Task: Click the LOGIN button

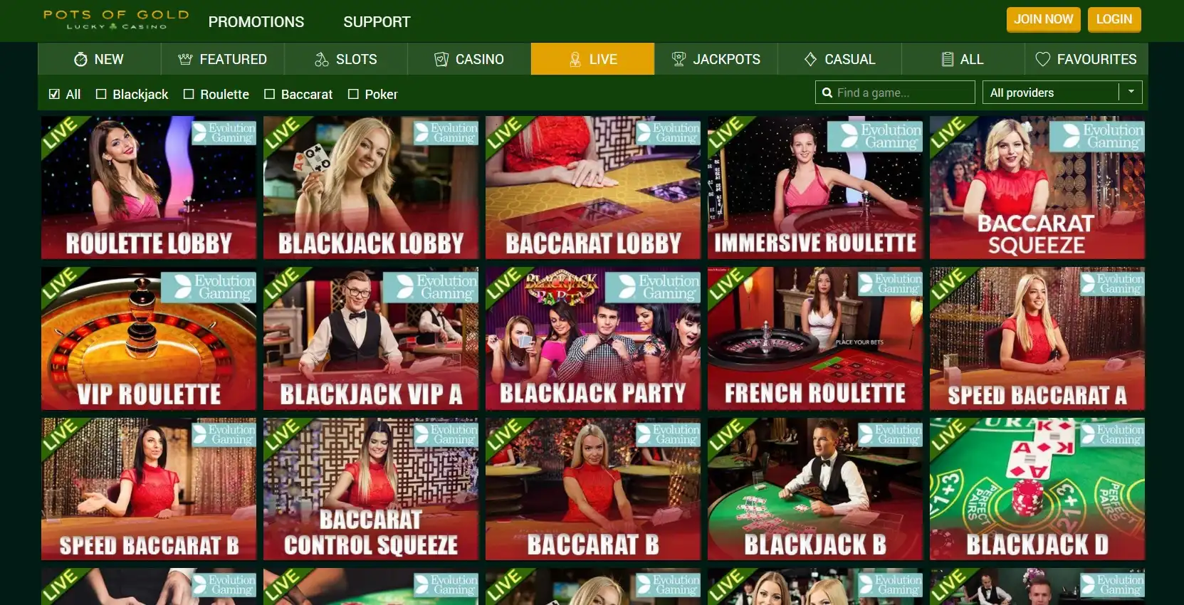Action: click(x=1114, y=19)
